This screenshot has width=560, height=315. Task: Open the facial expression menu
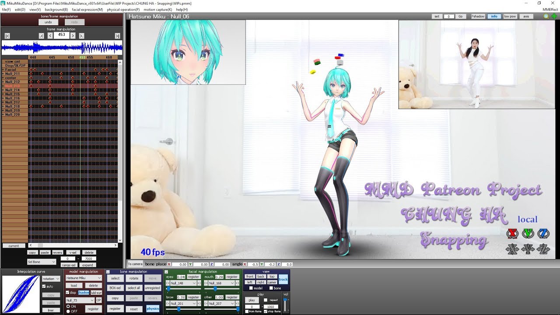(x=87, y=9)
